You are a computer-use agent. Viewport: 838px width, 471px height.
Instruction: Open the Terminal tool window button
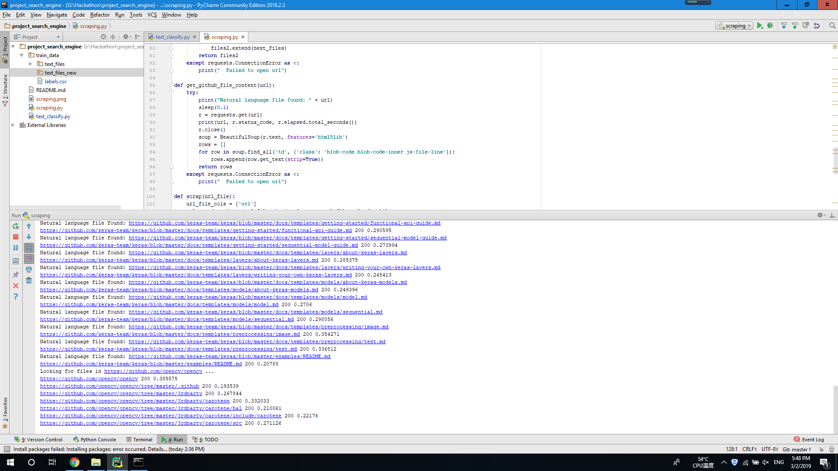click(x=139, y=440)
